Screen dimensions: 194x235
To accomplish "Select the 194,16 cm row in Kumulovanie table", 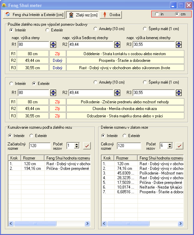I will click(49, 168).
